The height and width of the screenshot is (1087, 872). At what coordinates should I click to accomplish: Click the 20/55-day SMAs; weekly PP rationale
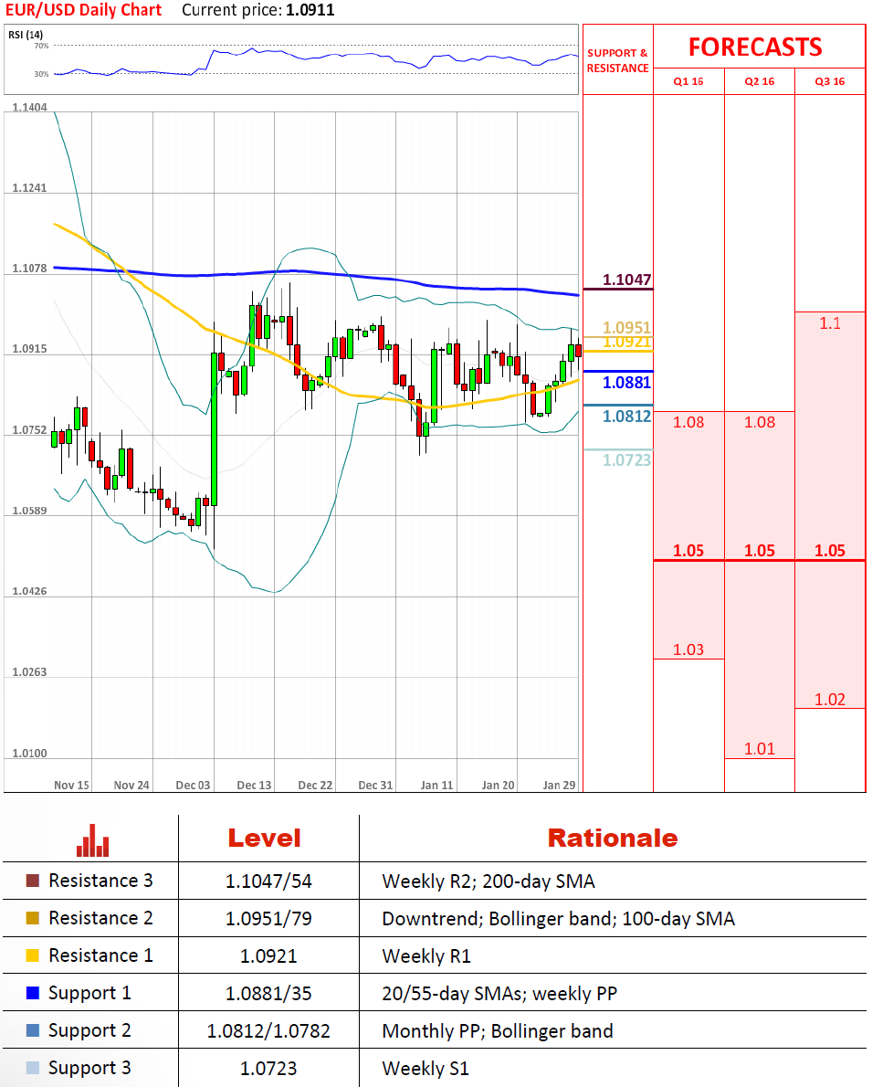click(499, 994)
